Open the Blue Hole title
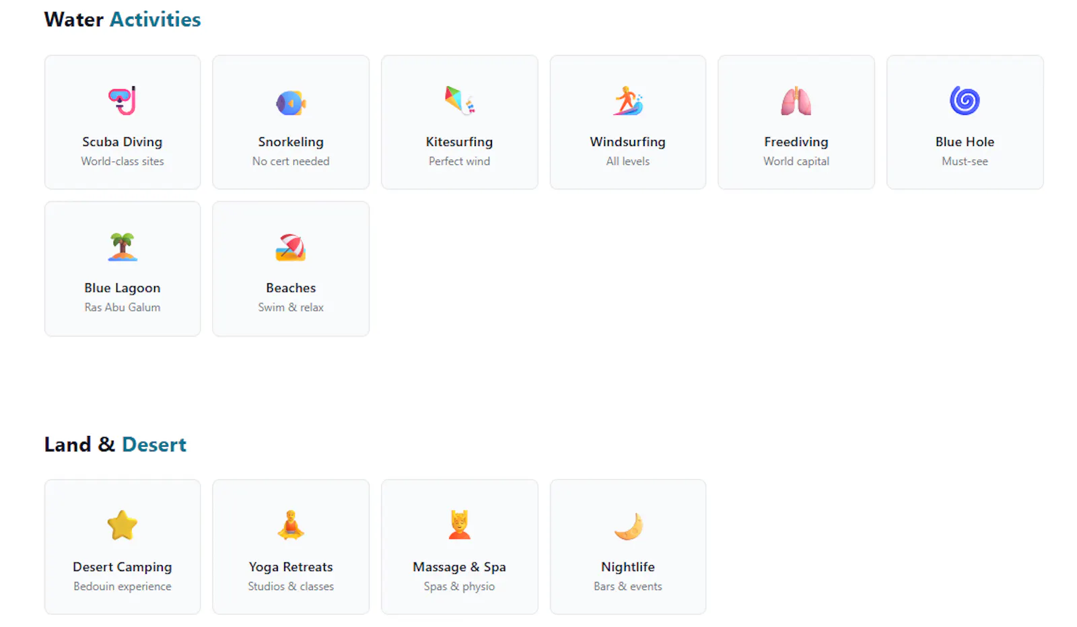 [965, 142]
